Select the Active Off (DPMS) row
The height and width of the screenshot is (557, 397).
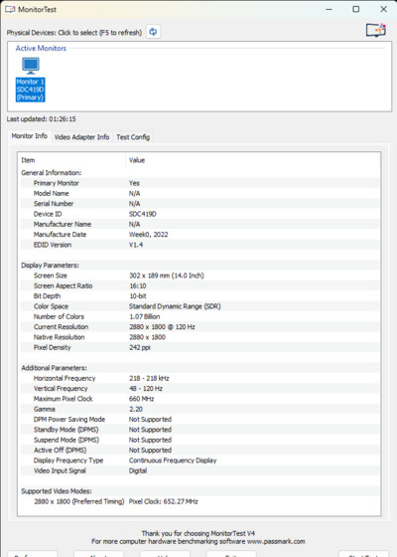click(x=199, y=451)
